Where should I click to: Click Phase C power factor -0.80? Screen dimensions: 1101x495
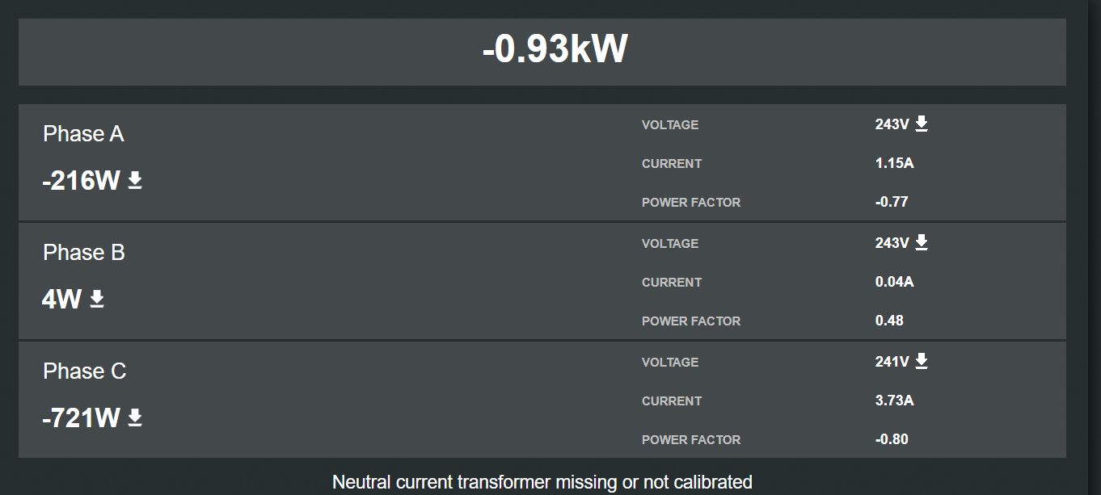[892, 439]
